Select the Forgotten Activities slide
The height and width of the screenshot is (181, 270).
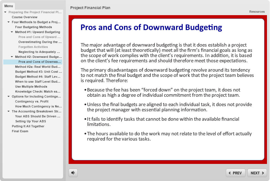33,47
